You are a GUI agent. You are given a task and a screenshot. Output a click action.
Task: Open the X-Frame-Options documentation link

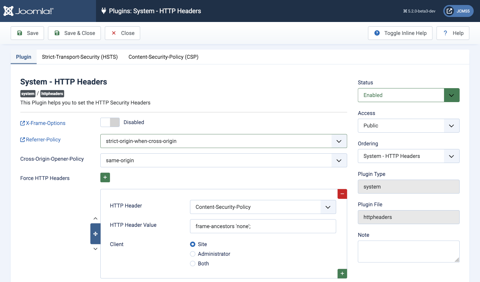pyautogui.click(x=43, y=123)
